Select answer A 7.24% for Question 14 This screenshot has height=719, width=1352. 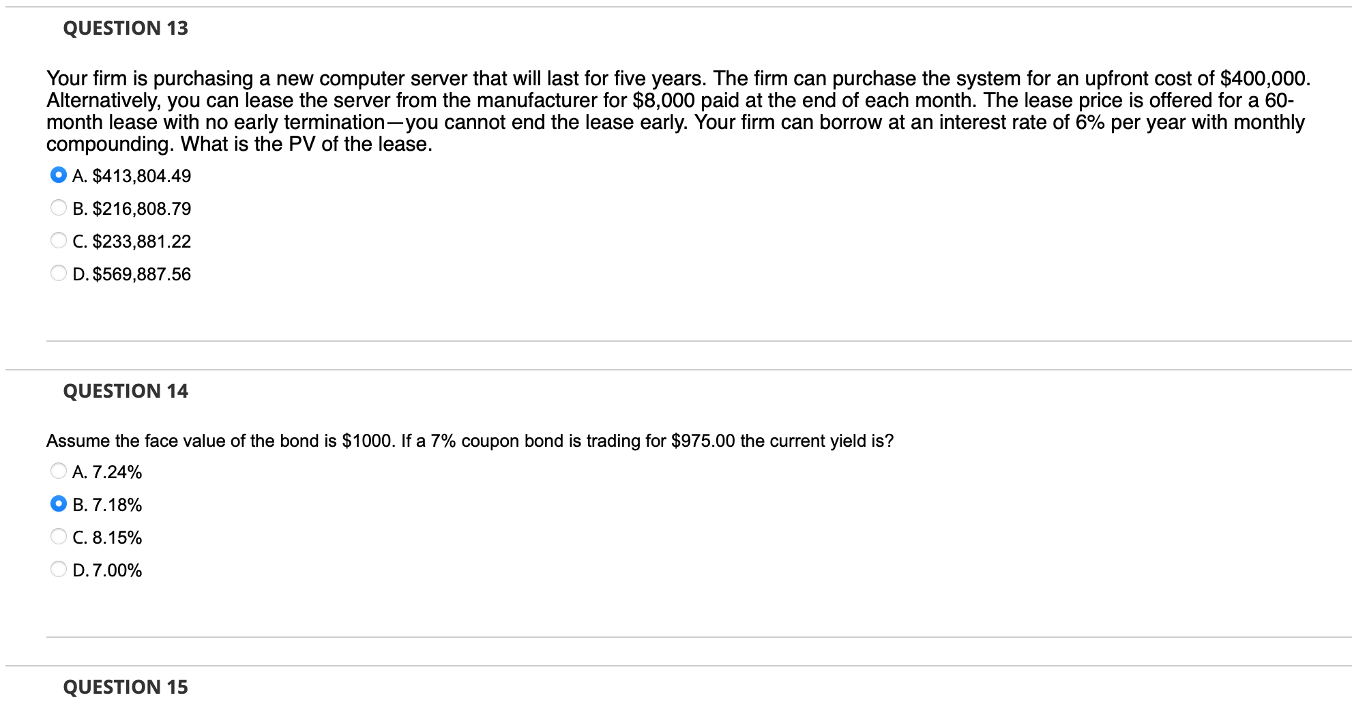click(58, 471)
